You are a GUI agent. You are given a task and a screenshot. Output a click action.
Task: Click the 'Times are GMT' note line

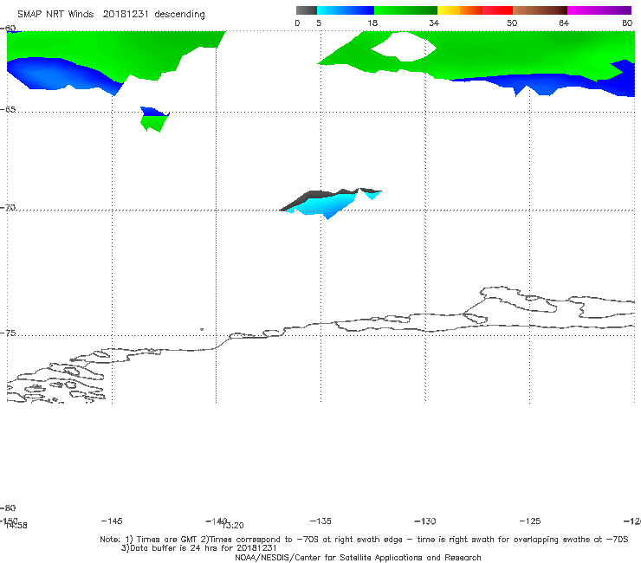click(364, 540)
